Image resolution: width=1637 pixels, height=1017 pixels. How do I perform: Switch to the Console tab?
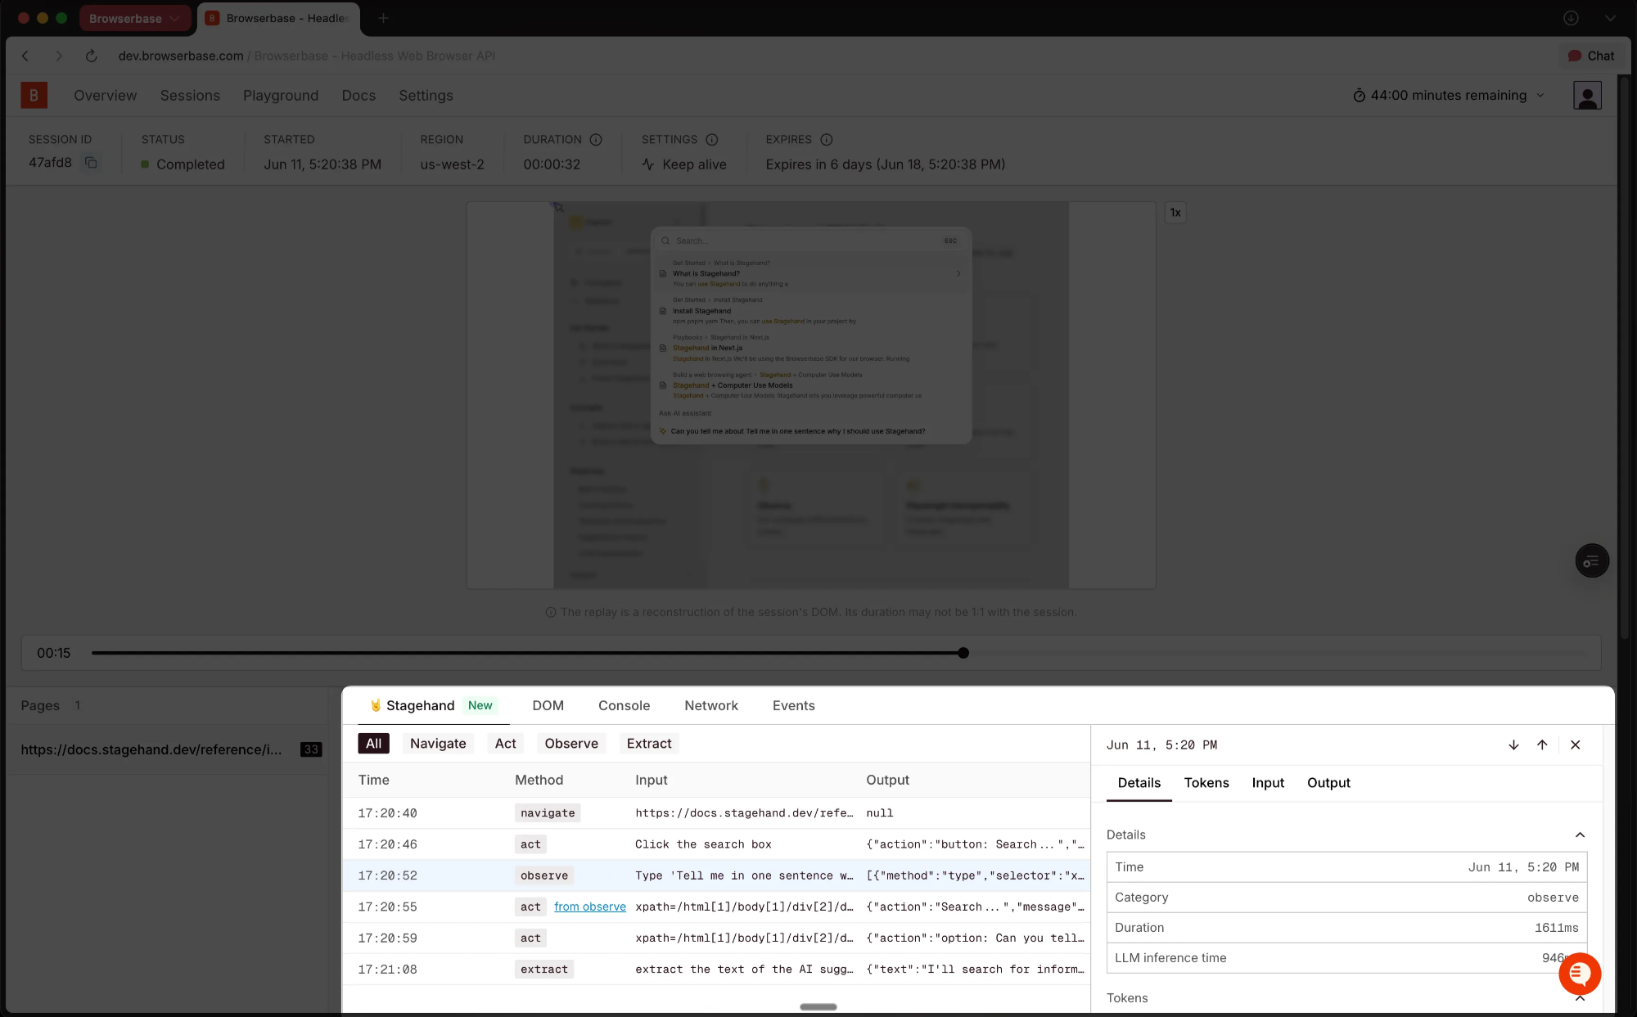click(x=624, y=705)
